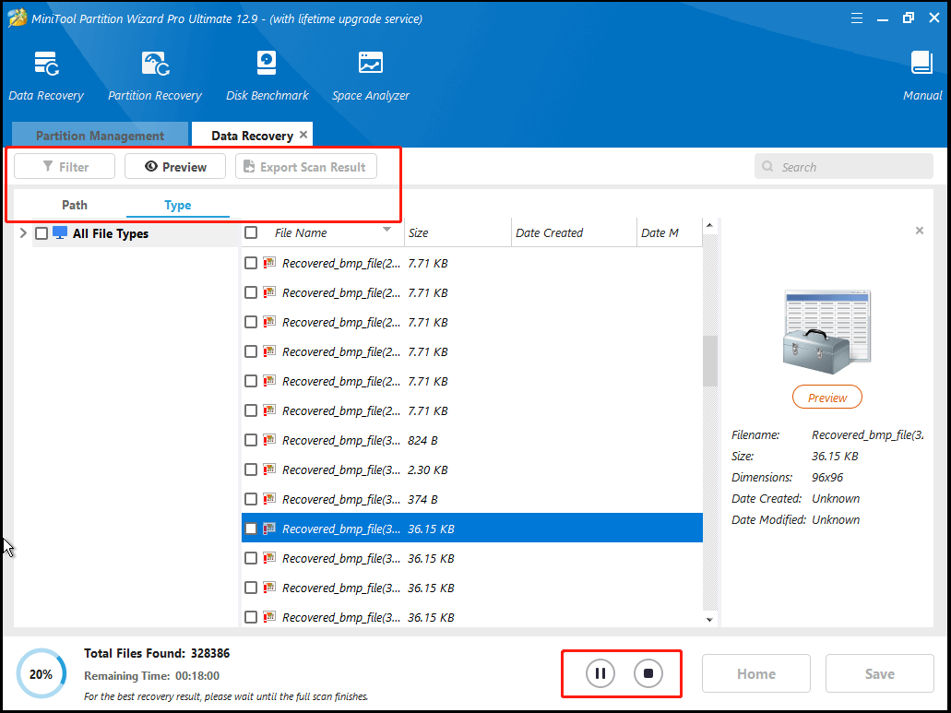Click the sort arrow in File Name column

[386, 229]
